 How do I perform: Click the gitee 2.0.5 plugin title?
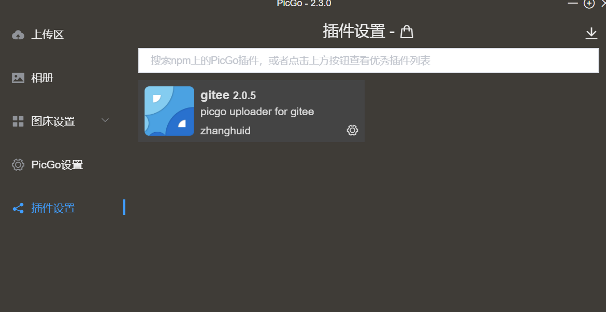228,95
